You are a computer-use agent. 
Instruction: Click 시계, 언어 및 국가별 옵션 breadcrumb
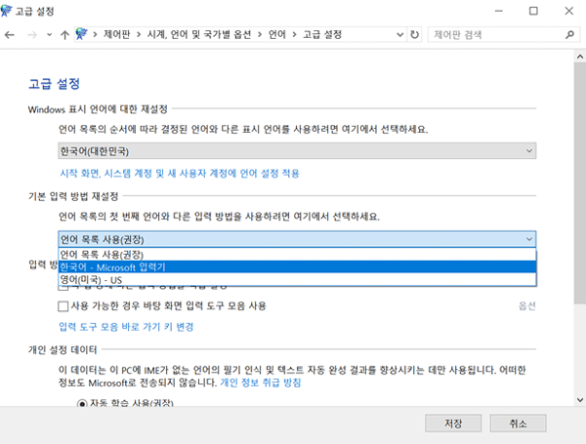click(199, 35)
